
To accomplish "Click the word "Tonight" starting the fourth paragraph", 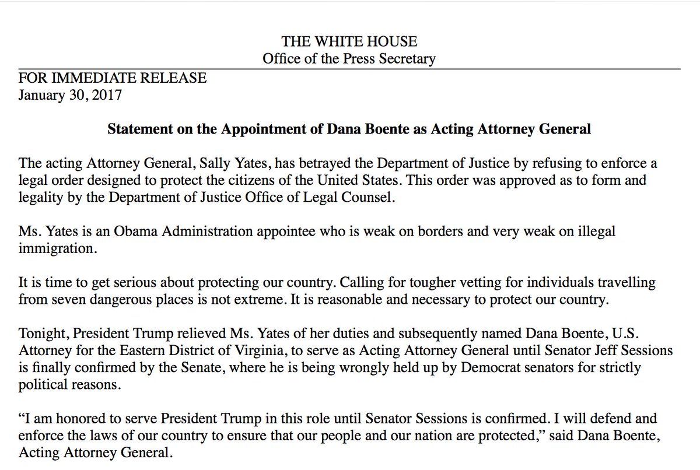I will tap(40, 334).
